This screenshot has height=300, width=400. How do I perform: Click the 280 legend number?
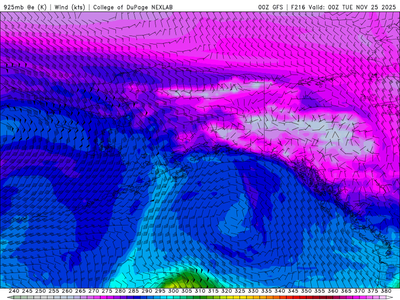(120, 291)
